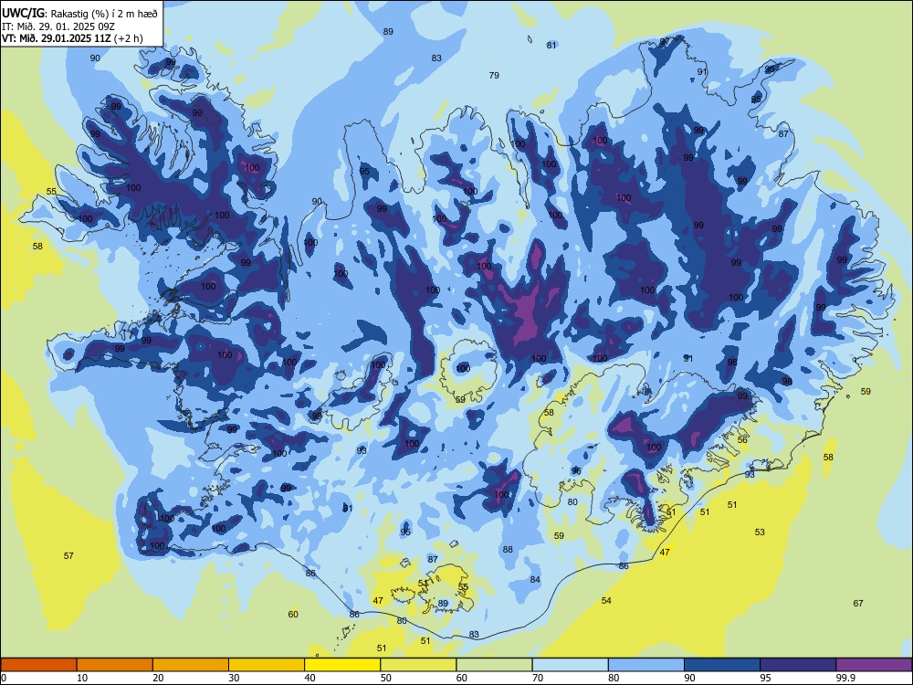Image resolution: width=913 pixels, height=685 pixels.
Task: Select the amber 30–40 legend swatch
Action: pos(267,665)
